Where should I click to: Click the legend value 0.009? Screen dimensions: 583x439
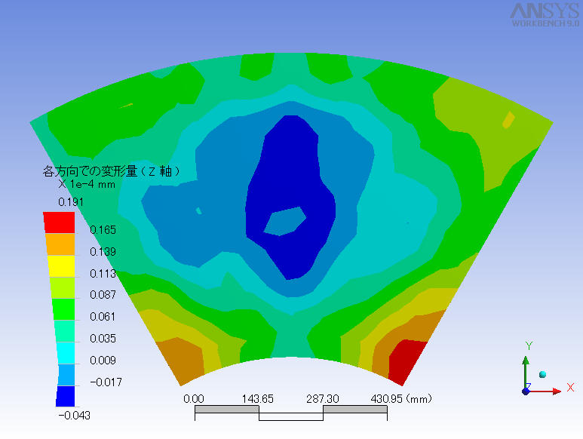coord(103,361)
